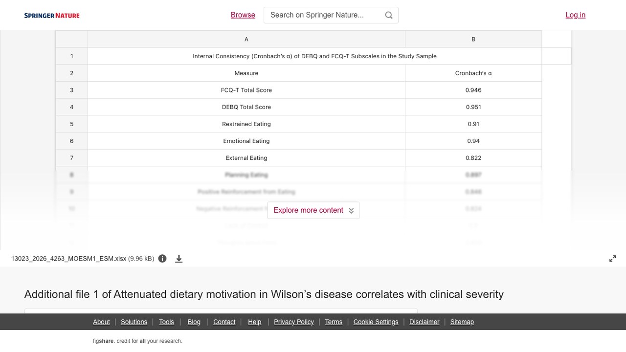Screen dimensions: 626x352
Task: Open the About footer link
Action: pyautogui.click(x=101, y=322)
